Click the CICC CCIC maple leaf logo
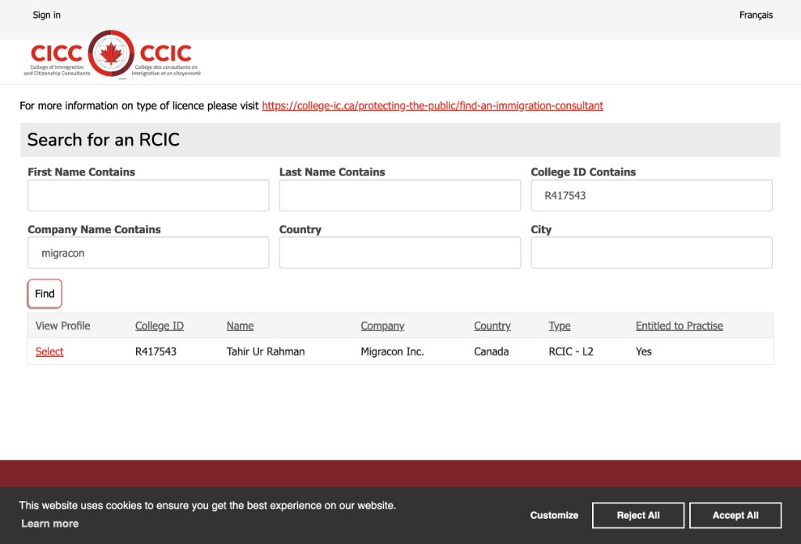 point(112,54)
